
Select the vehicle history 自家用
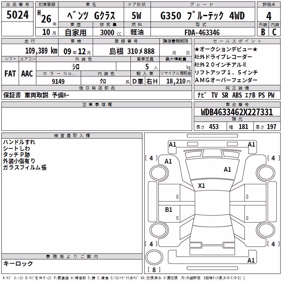(75, 32)
